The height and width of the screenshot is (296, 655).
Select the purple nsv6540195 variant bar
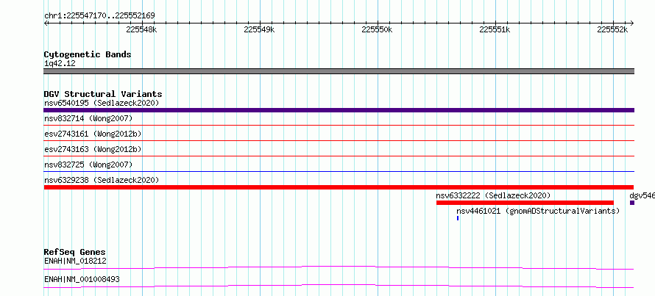339,110
